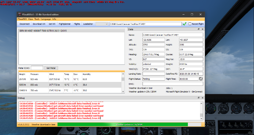Click last debug line at 14:50:45:929

(x=59, y=118)
